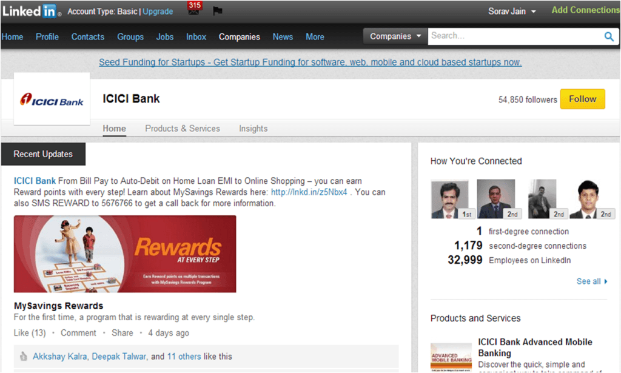Click the yellow Follow button

[582, 99]
